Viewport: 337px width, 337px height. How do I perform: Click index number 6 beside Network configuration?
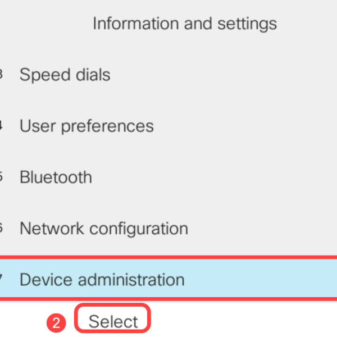[1, 229]
